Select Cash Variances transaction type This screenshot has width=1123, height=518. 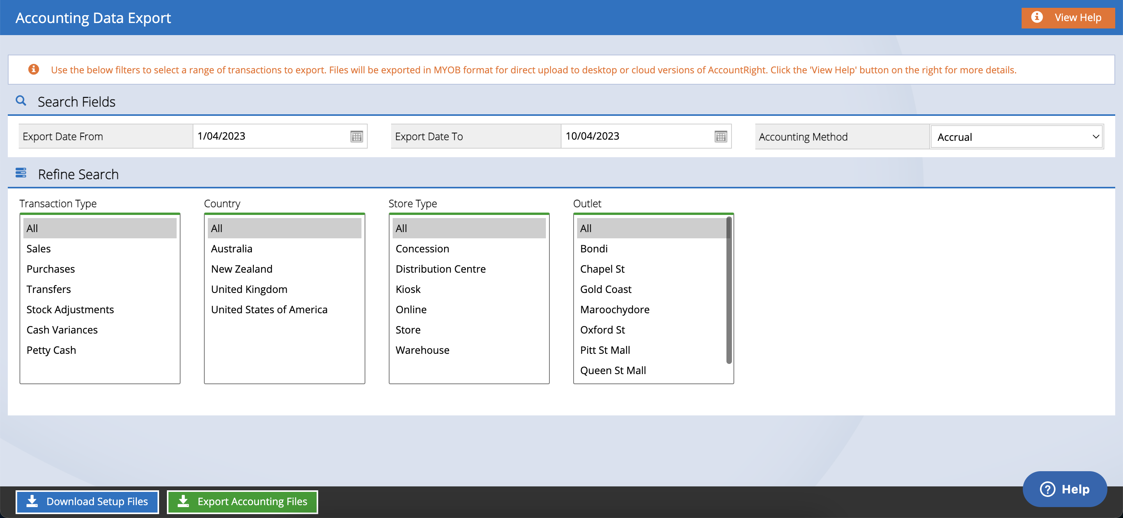100,330
